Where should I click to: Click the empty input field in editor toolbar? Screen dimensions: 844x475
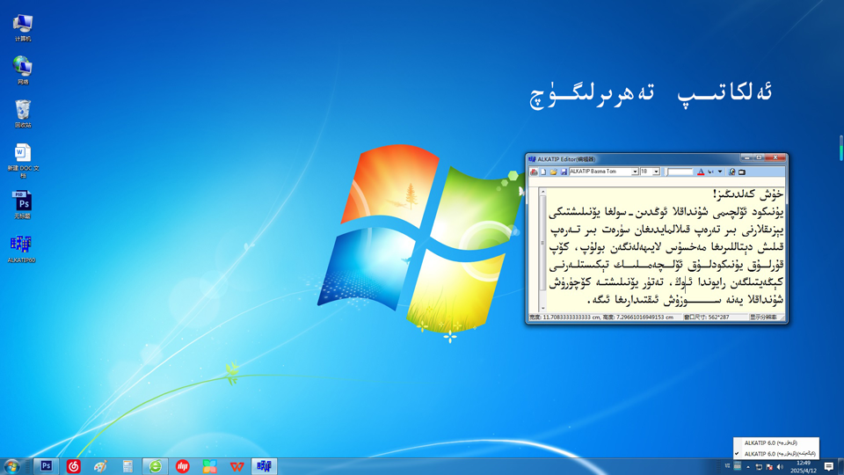680,172
